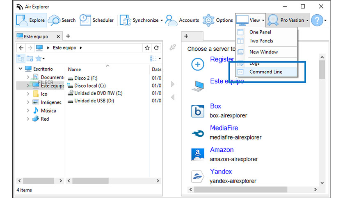Viewport: 343px width, 198px height.
Task: Click the Synchronize button
Action: pyautogui.click(x=139, y=20)
